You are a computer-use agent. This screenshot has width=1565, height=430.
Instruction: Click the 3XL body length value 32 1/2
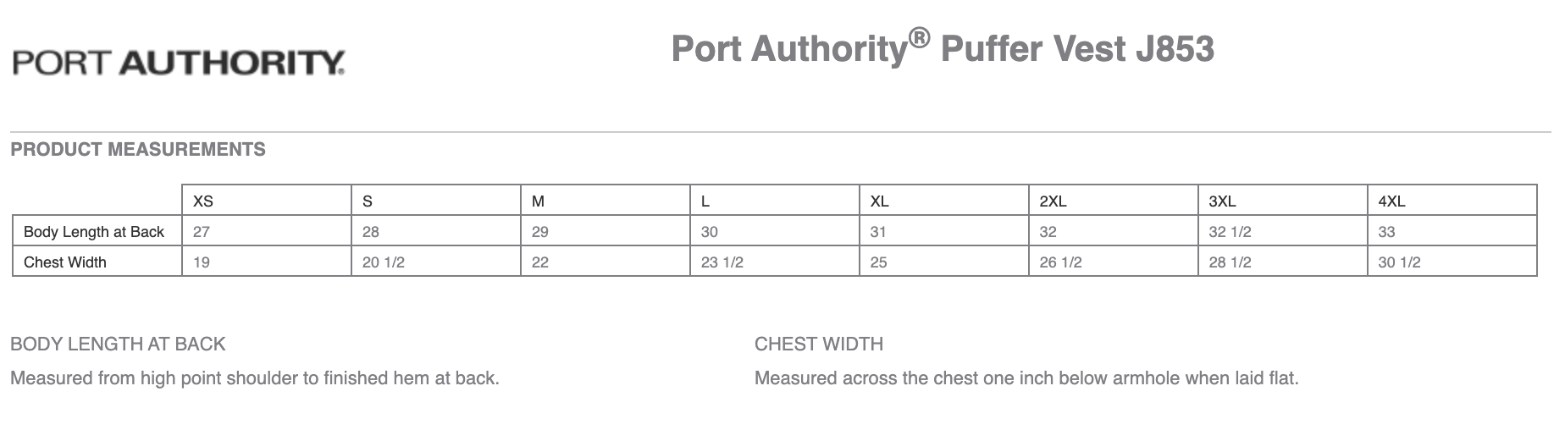[1230, 232]
